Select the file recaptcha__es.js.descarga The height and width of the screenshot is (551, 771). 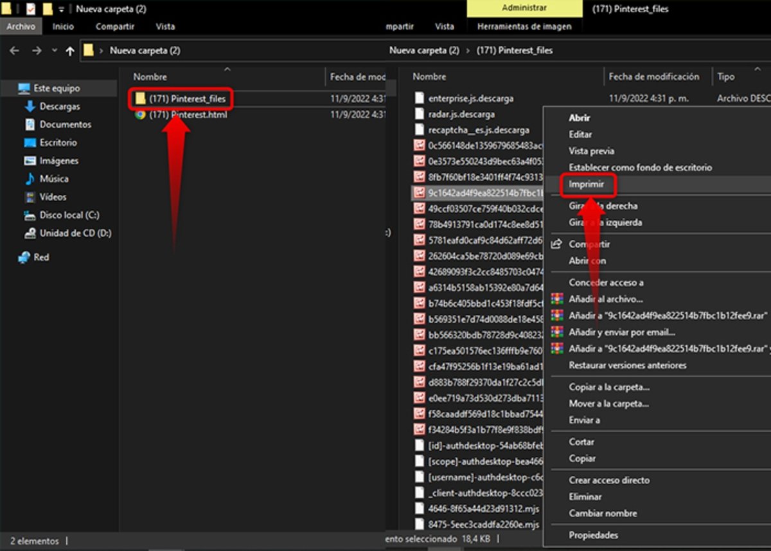[479, 130]
